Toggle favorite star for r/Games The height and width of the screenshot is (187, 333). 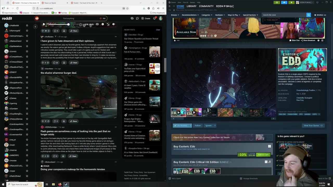coord(27,98)
